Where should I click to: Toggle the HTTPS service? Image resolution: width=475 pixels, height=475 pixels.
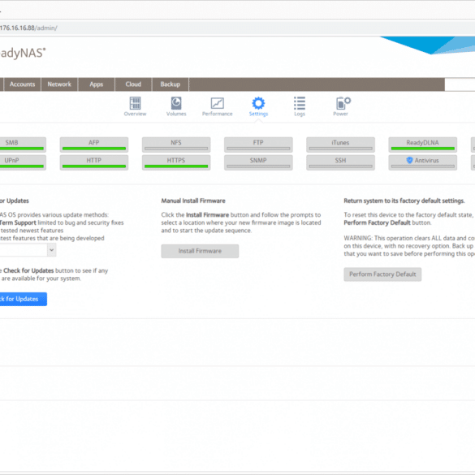point(176,162)
